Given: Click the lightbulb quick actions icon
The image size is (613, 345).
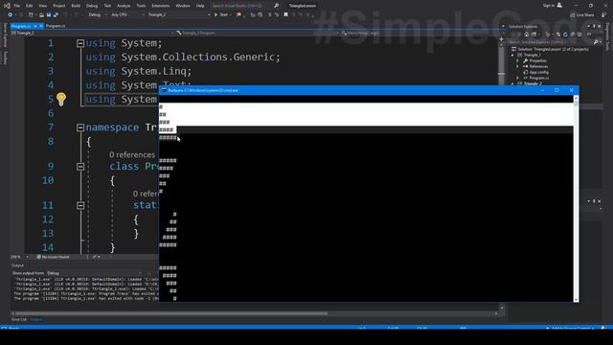Looking at the screenshot, I should coord(61,100).
